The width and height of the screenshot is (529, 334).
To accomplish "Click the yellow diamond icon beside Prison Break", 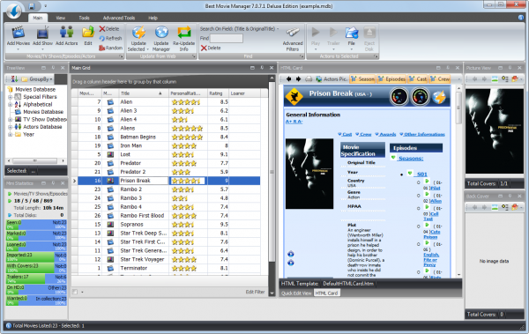I will (x=294, y=96).
